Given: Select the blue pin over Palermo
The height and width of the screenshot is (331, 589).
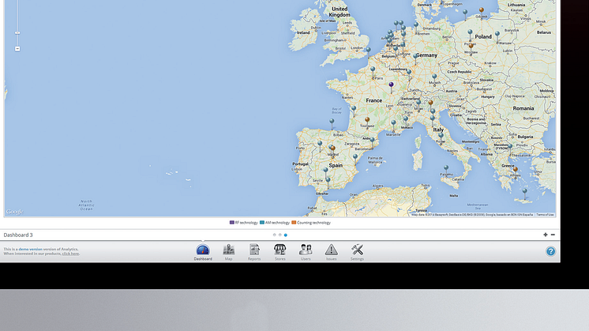Looking at the screenshot, I should [x=446, y=170].
